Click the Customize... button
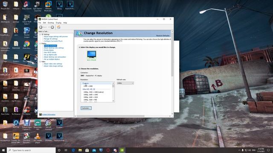 click(86, 108)
